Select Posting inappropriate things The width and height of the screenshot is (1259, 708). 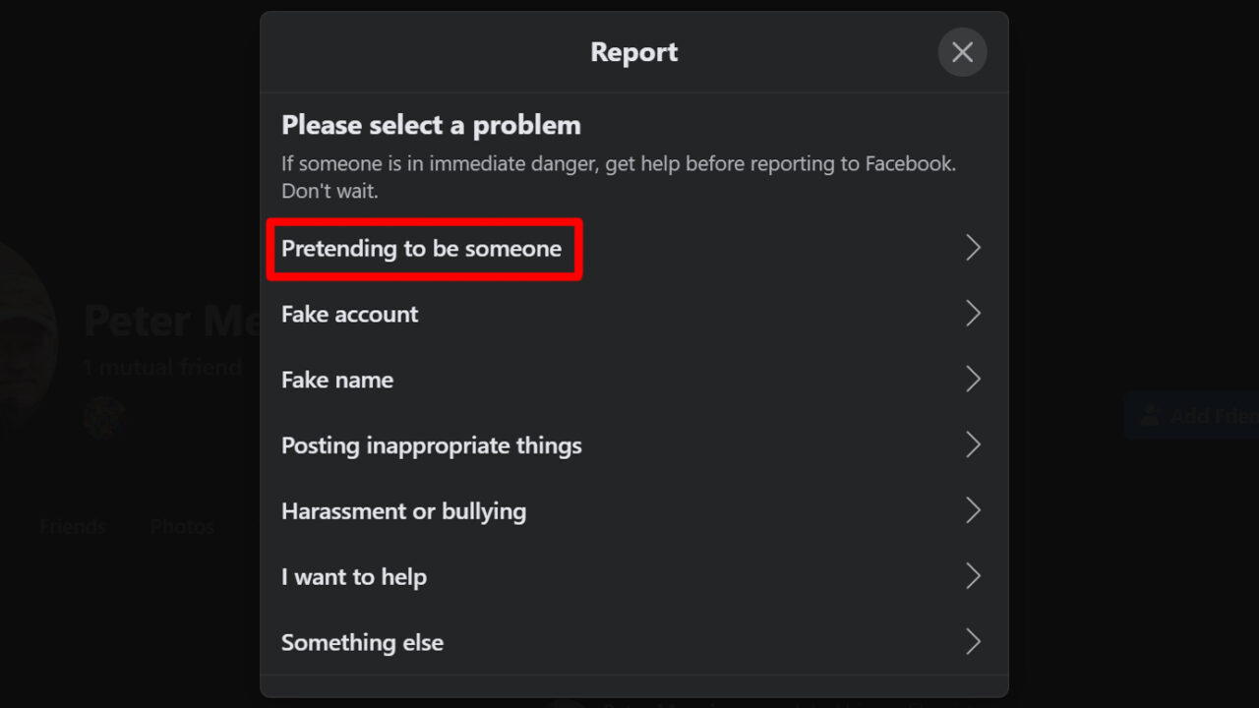pos(431,444)
